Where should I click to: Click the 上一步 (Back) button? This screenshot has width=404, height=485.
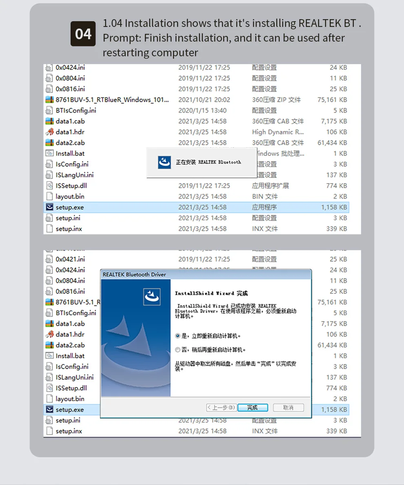click(x=221, y=407)
